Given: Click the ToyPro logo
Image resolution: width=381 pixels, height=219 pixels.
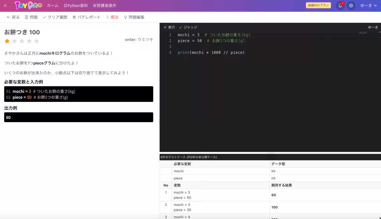Looking at the screenshot, I should point(28,5).
